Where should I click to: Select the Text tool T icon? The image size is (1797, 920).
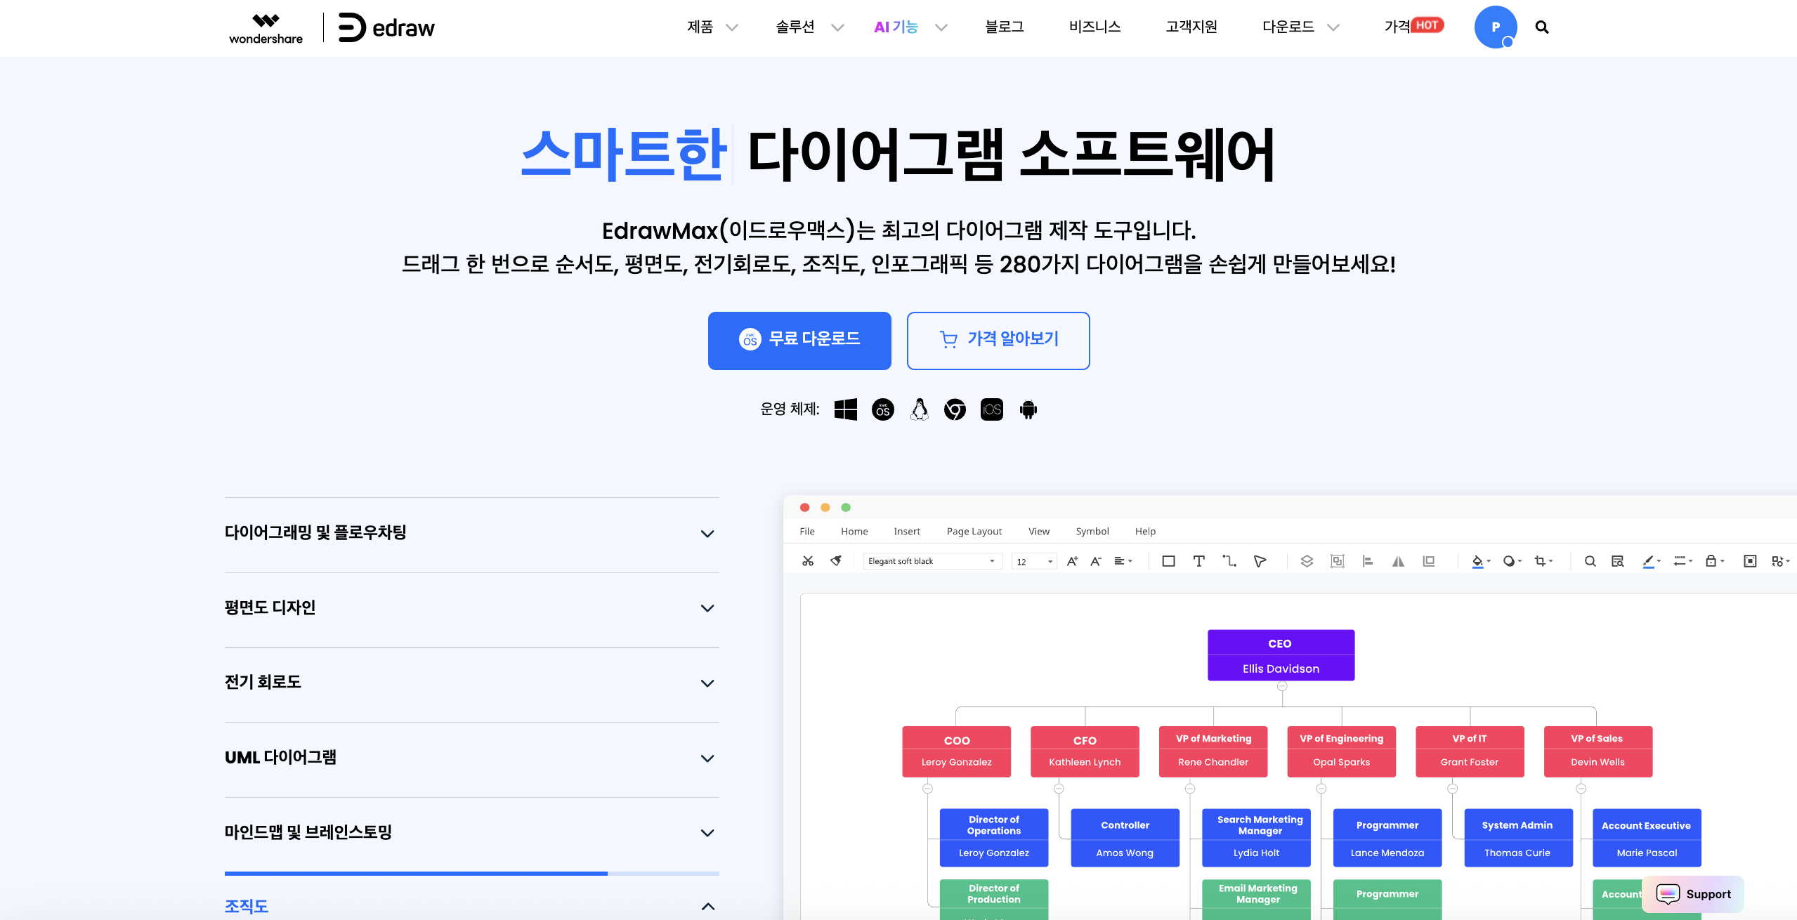point(1198,560)
